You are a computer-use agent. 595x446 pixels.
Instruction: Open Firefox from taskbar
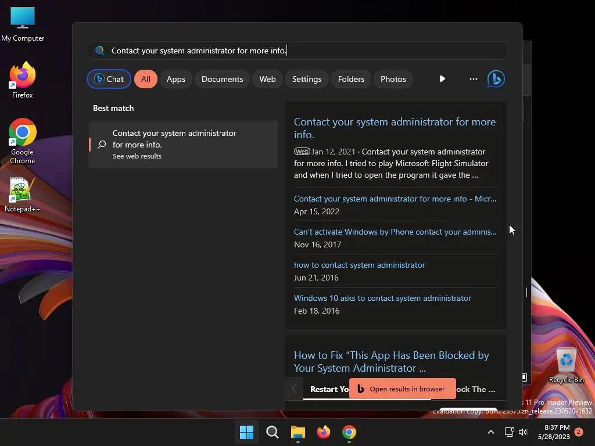[323, 432]
